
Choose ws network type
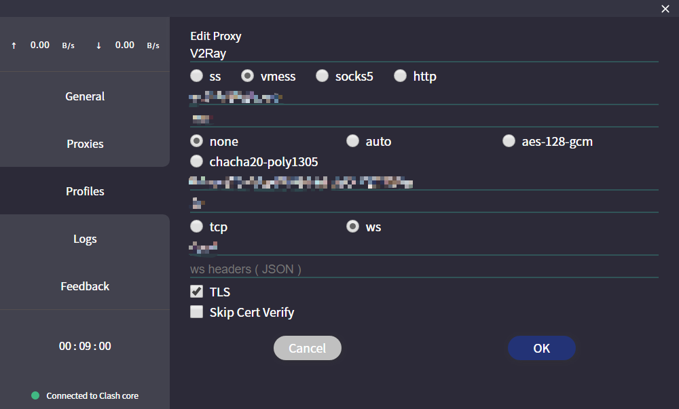[353, 227]
